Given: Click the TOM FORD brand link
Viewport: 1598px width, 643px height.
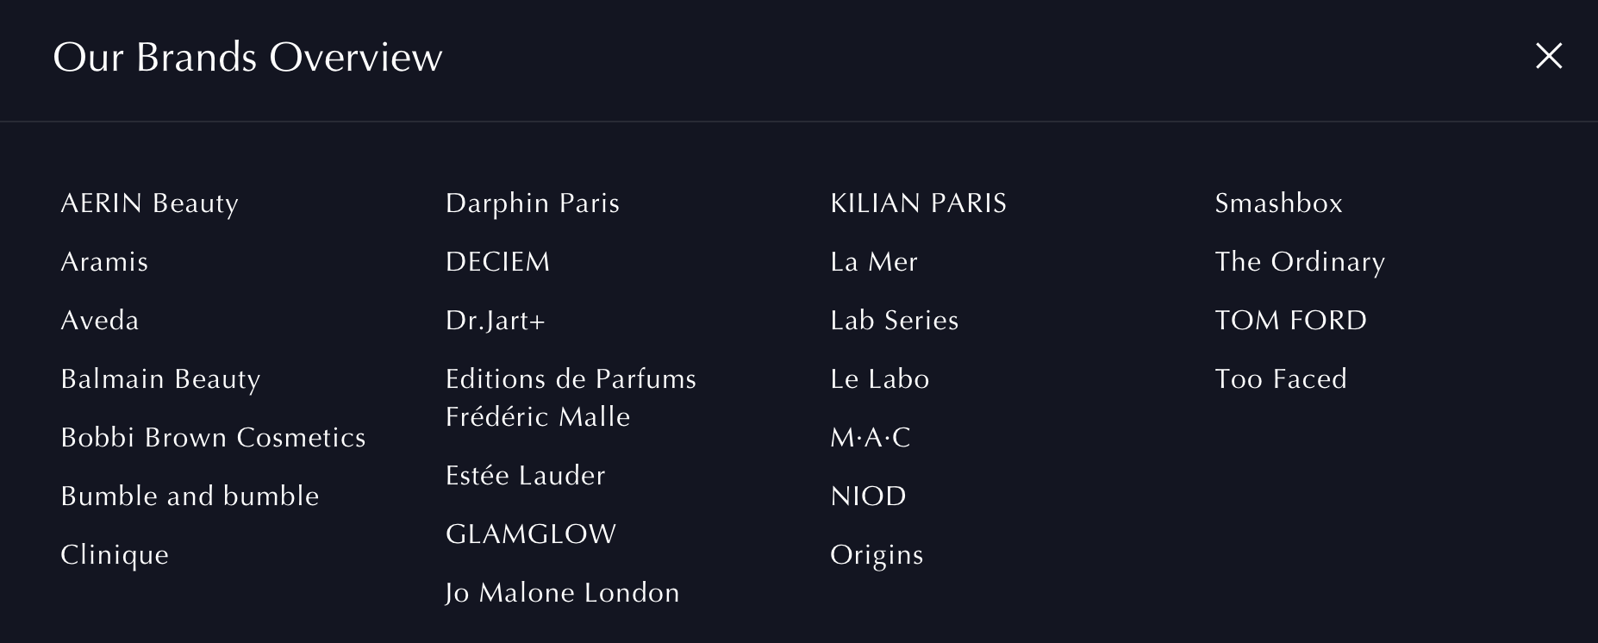Looking at the screenshot, I should click(x=1290, y=321).
